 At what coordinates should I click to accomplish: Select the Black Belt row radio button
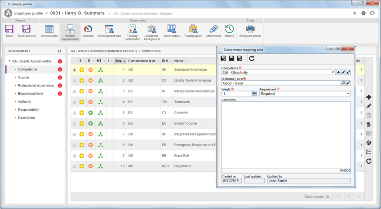[74, 156]
